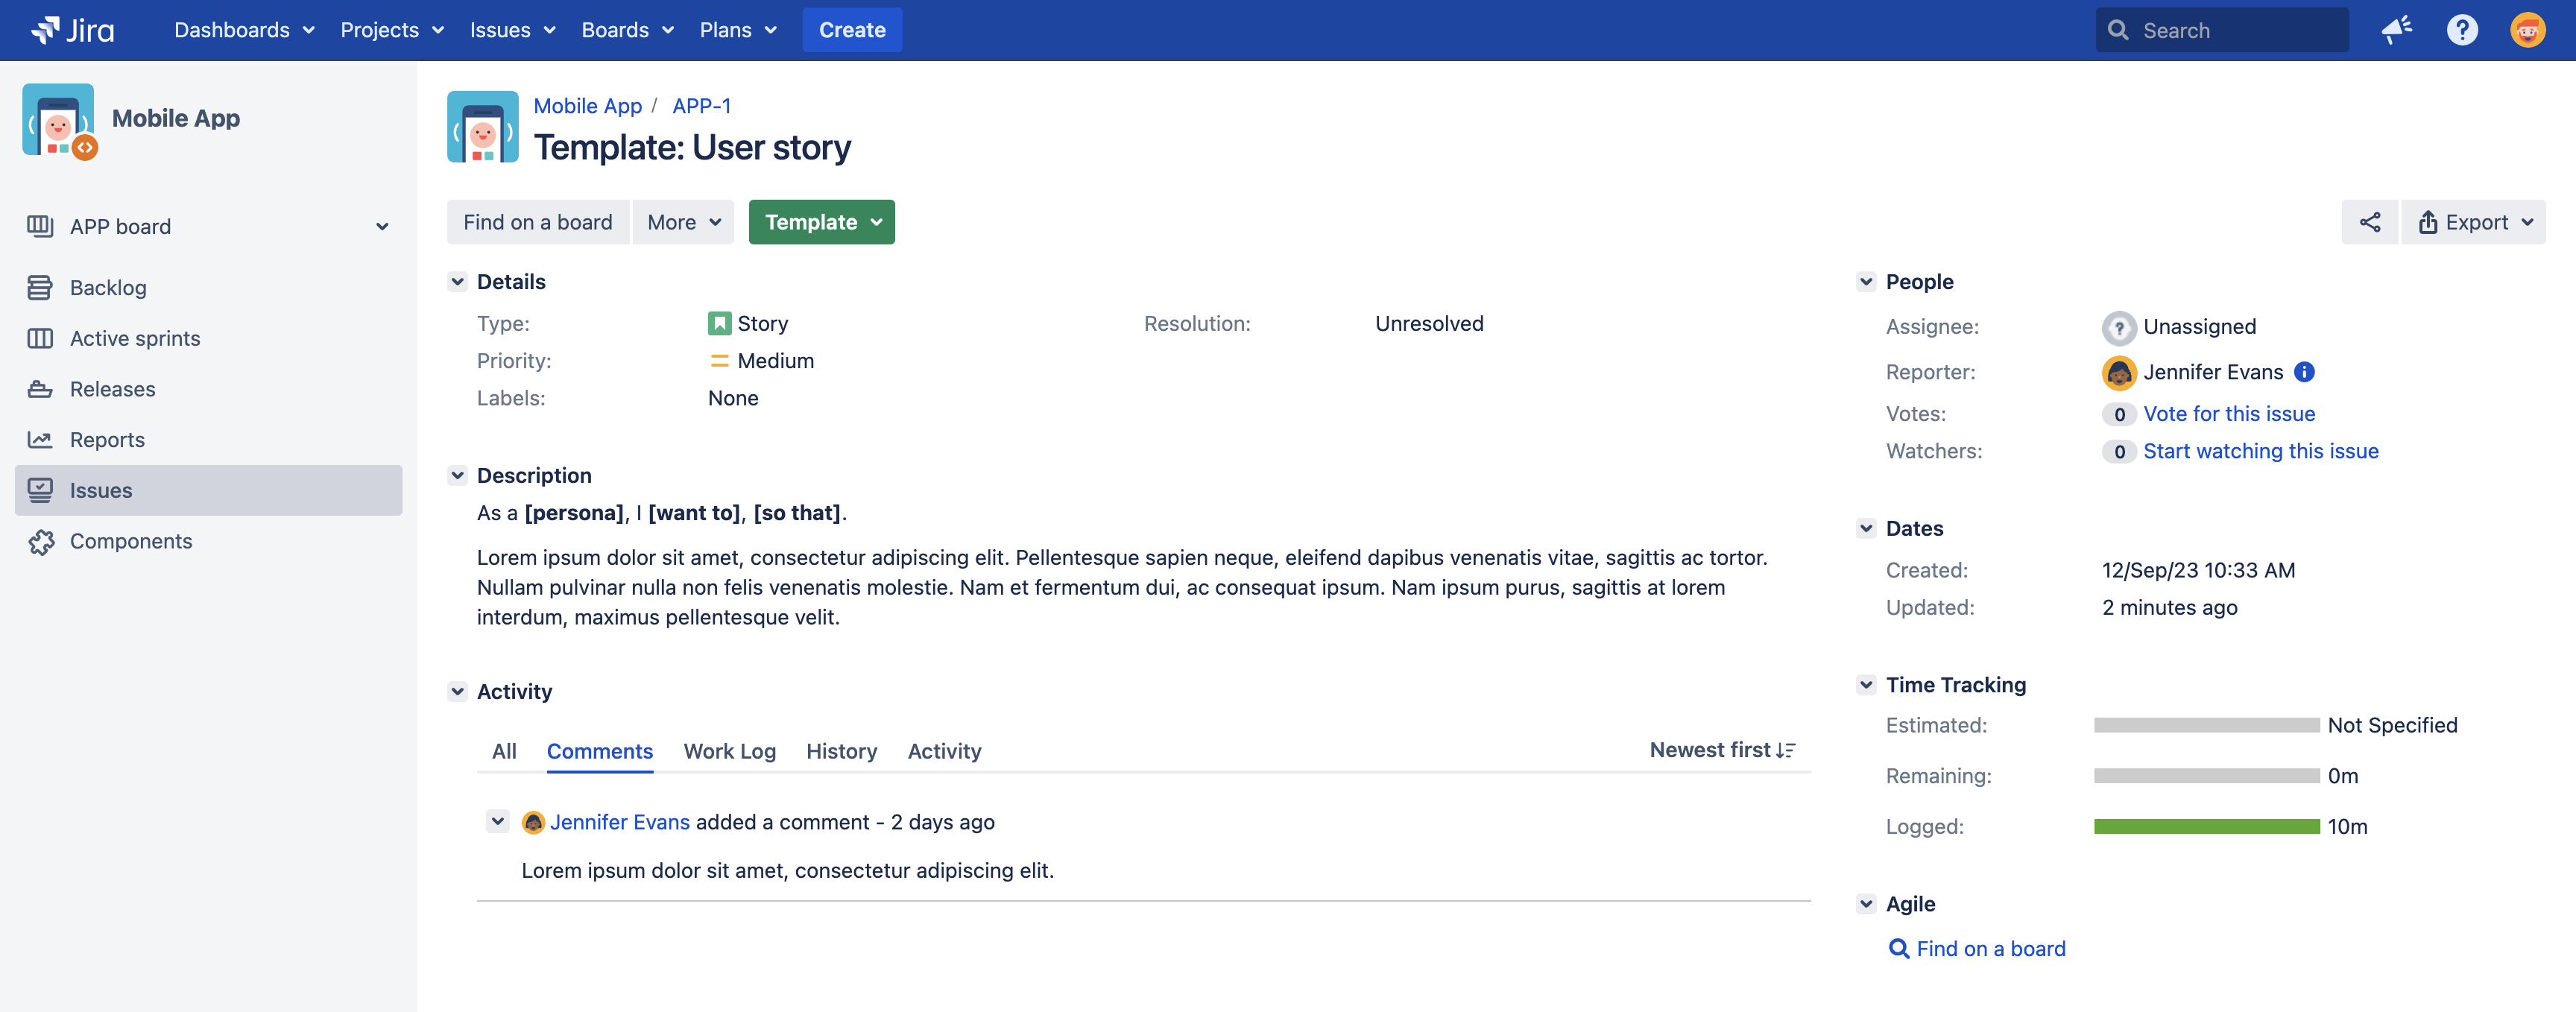Image resolution: width=2576 pixels, height=1012 pixels.
Task: Open the help question mark icon
Action: coord(2461,30)
